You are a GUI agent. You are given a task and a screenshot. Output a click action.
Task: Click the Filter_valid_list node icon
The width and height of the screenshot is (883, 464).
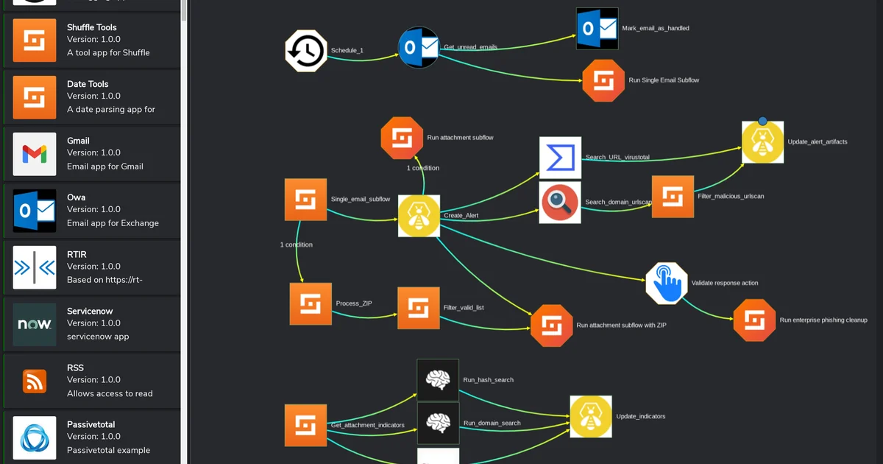(x=419, y=308)
